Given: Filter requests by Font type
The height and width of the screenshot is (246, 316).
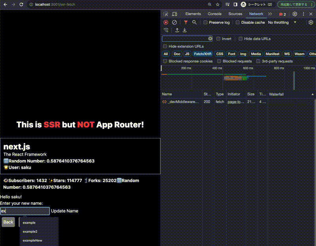Looking at the screenshot, I should (x=231, y=54).
